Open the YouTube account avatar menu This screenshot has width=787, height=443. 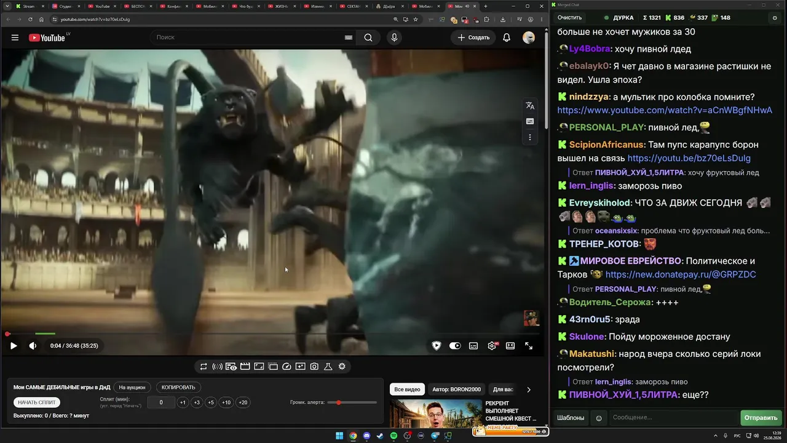(x=529, y=38)
